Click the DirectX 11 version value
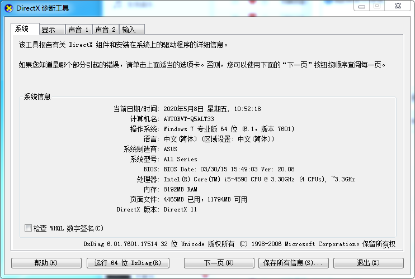The width and height of the screenshot is (415, 279). click(180, 209)
